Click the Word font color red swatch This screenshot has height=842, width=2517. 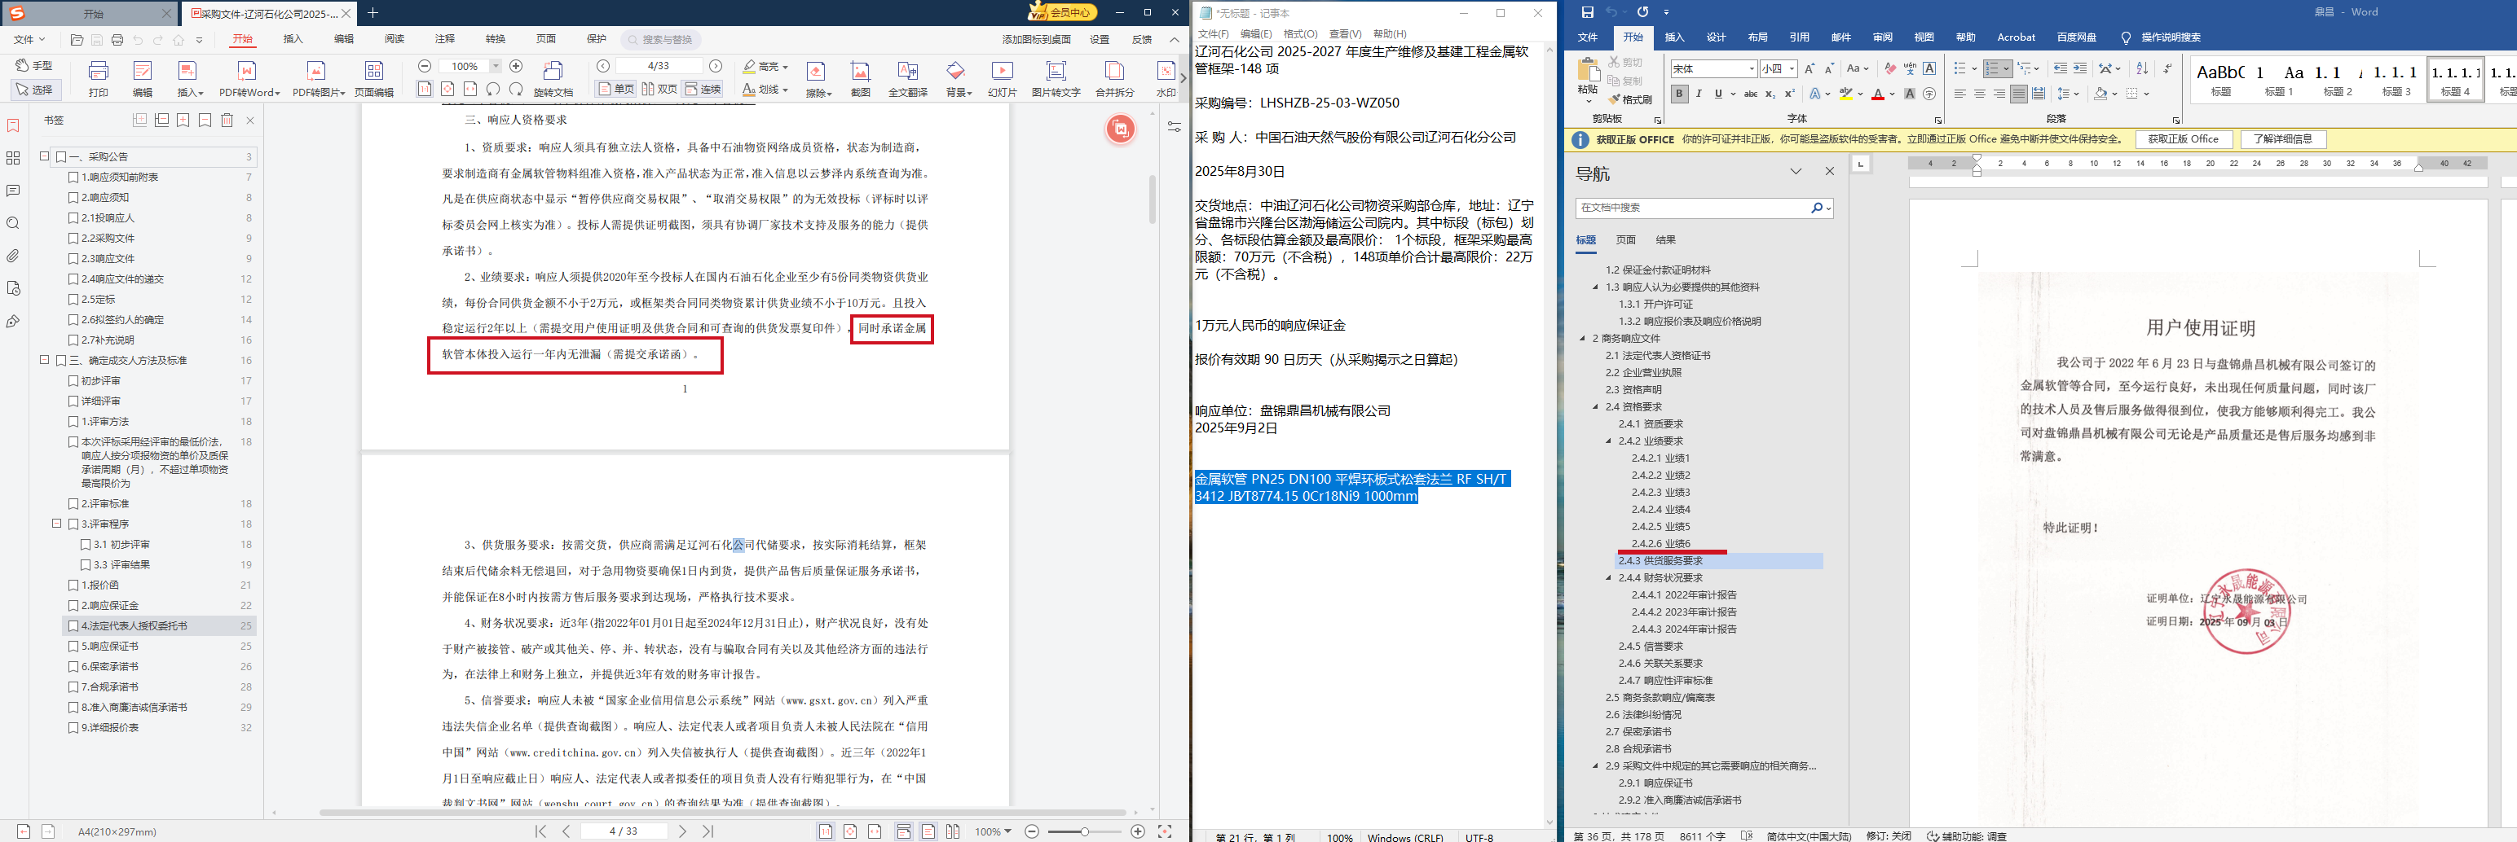click(x=1877, y=94)
